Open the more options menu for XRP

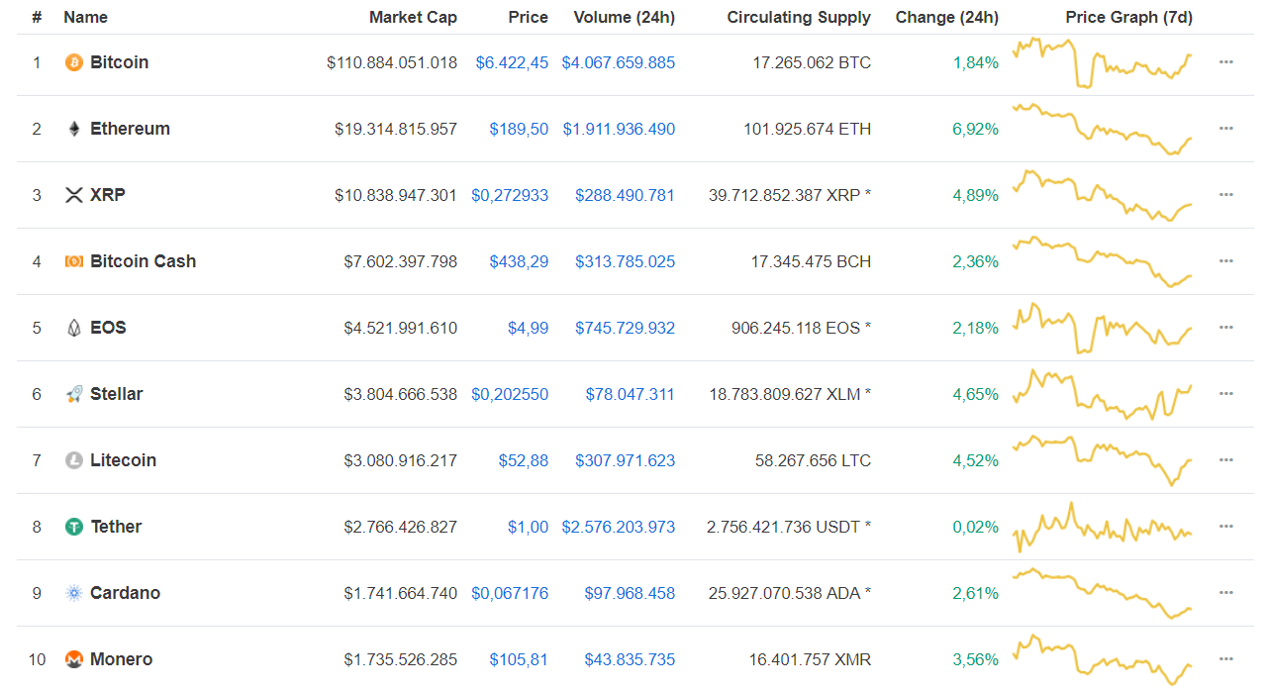pos(1226,194)
